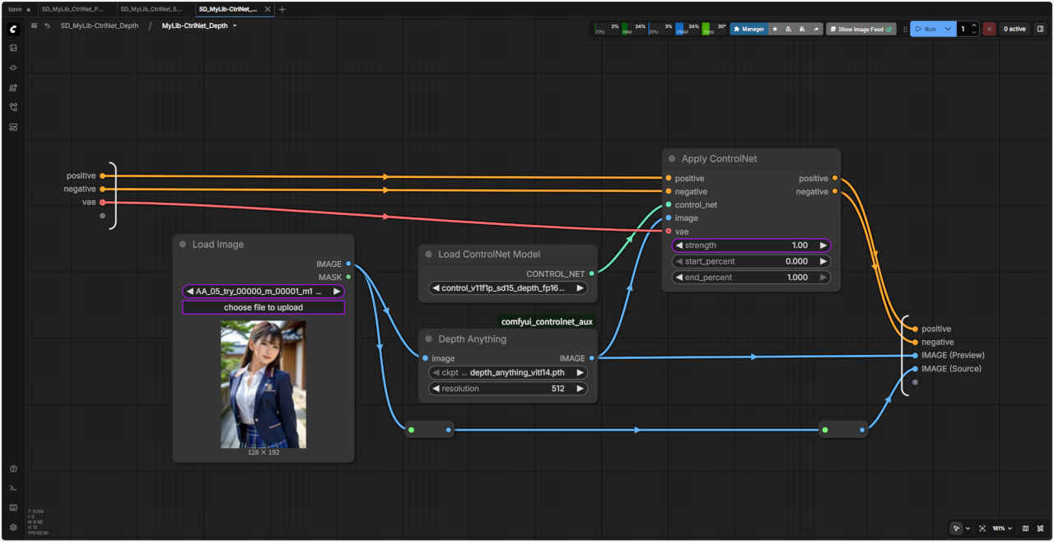Click the new workflow tab plus icon

[282, 9]
